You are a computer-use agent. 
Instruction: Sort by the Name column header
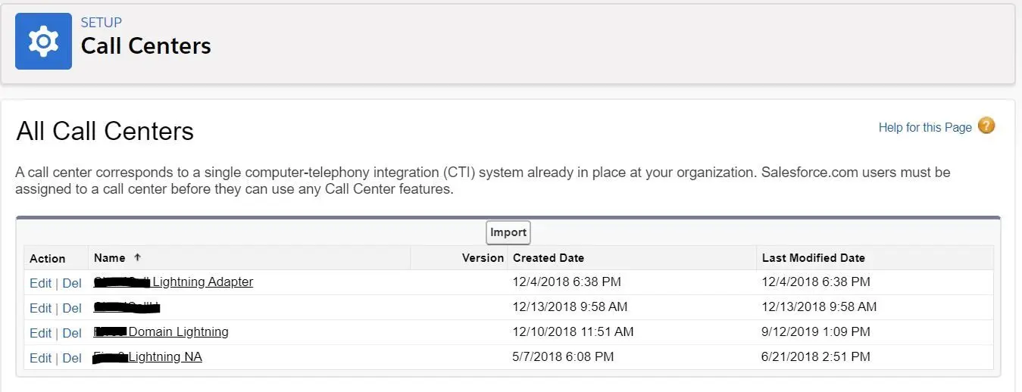[110, 257]
